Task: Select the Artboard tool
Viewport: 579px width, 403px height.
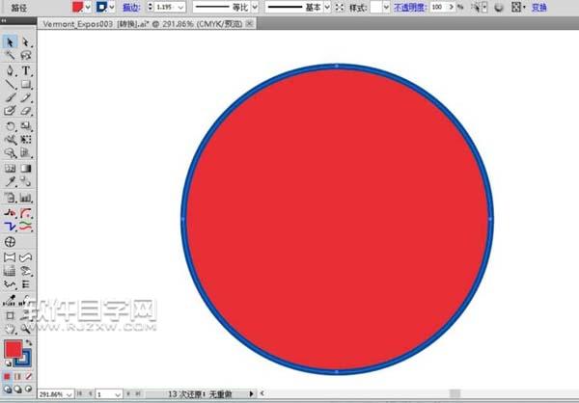Action: point(10,315)
